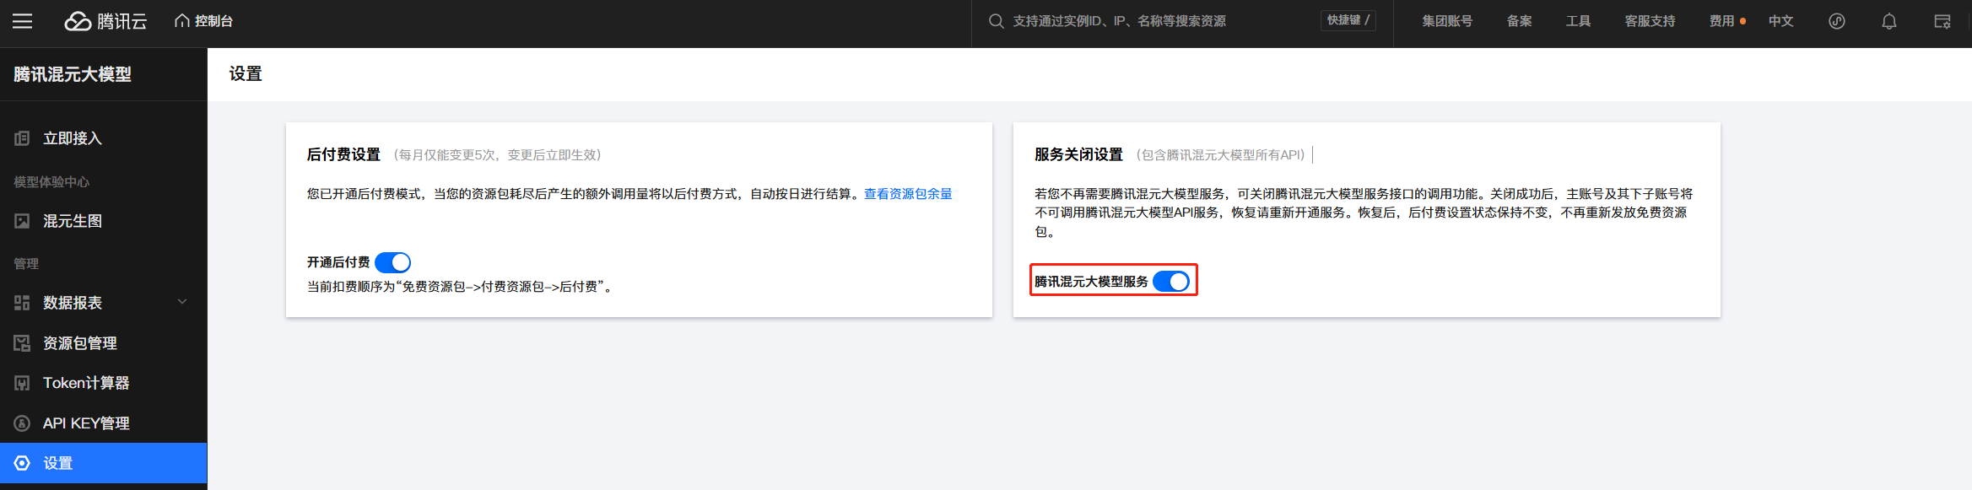Screen dimensions: 1972x490
Task: Open the 查看资源包余量 link
Action: click(908, 194)
